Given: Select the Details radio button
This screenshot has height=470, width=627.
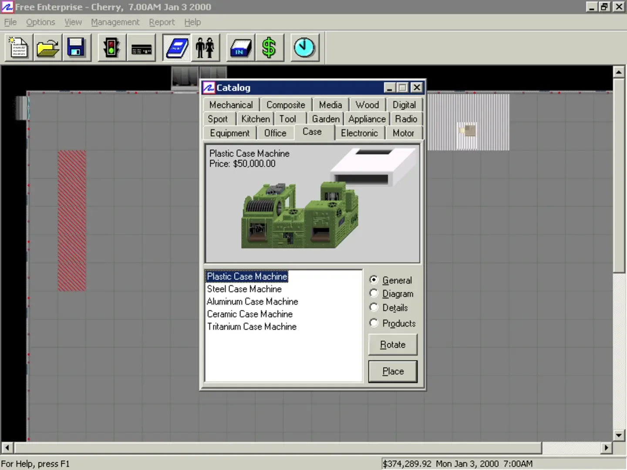Looking at the screenshot, I should pos(374,307).
